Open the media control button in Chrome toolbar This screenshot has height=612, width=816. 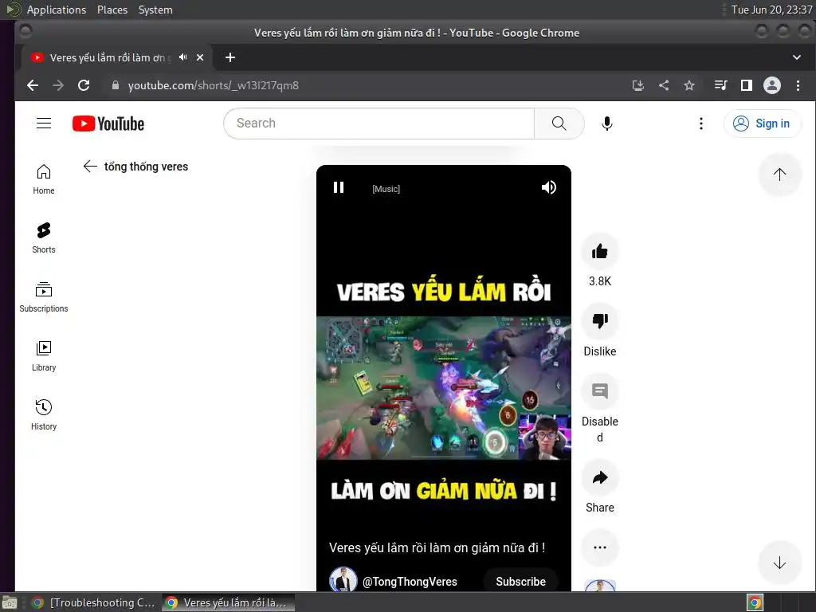(720, 85)
